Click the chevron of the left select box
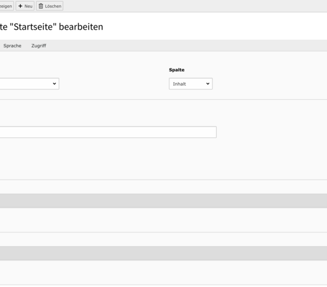The image size is (327, 287). pos(54,83)
